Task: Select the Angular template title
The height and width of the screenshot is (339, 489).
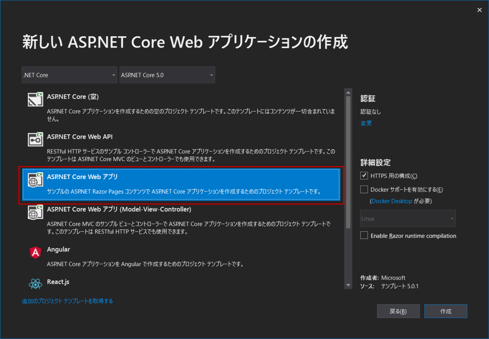Action: (x=59, y=249)
